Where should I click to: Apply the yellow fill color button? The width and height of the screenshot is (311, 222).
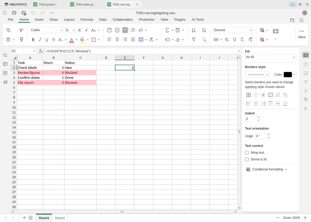coord(82,40)
